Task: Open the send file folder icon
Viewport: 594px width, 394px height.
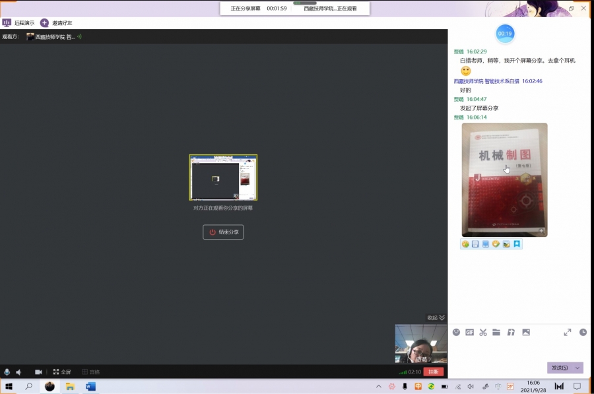Action: [x=496, y=332]
